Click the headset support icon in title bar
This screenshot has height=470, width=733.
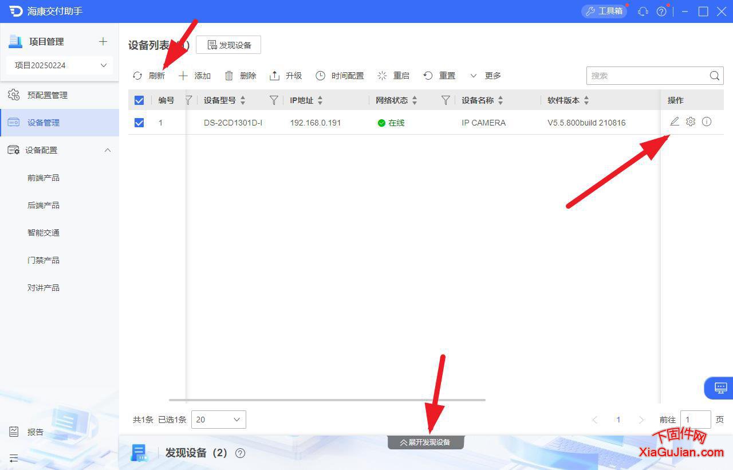click(642, 11)
